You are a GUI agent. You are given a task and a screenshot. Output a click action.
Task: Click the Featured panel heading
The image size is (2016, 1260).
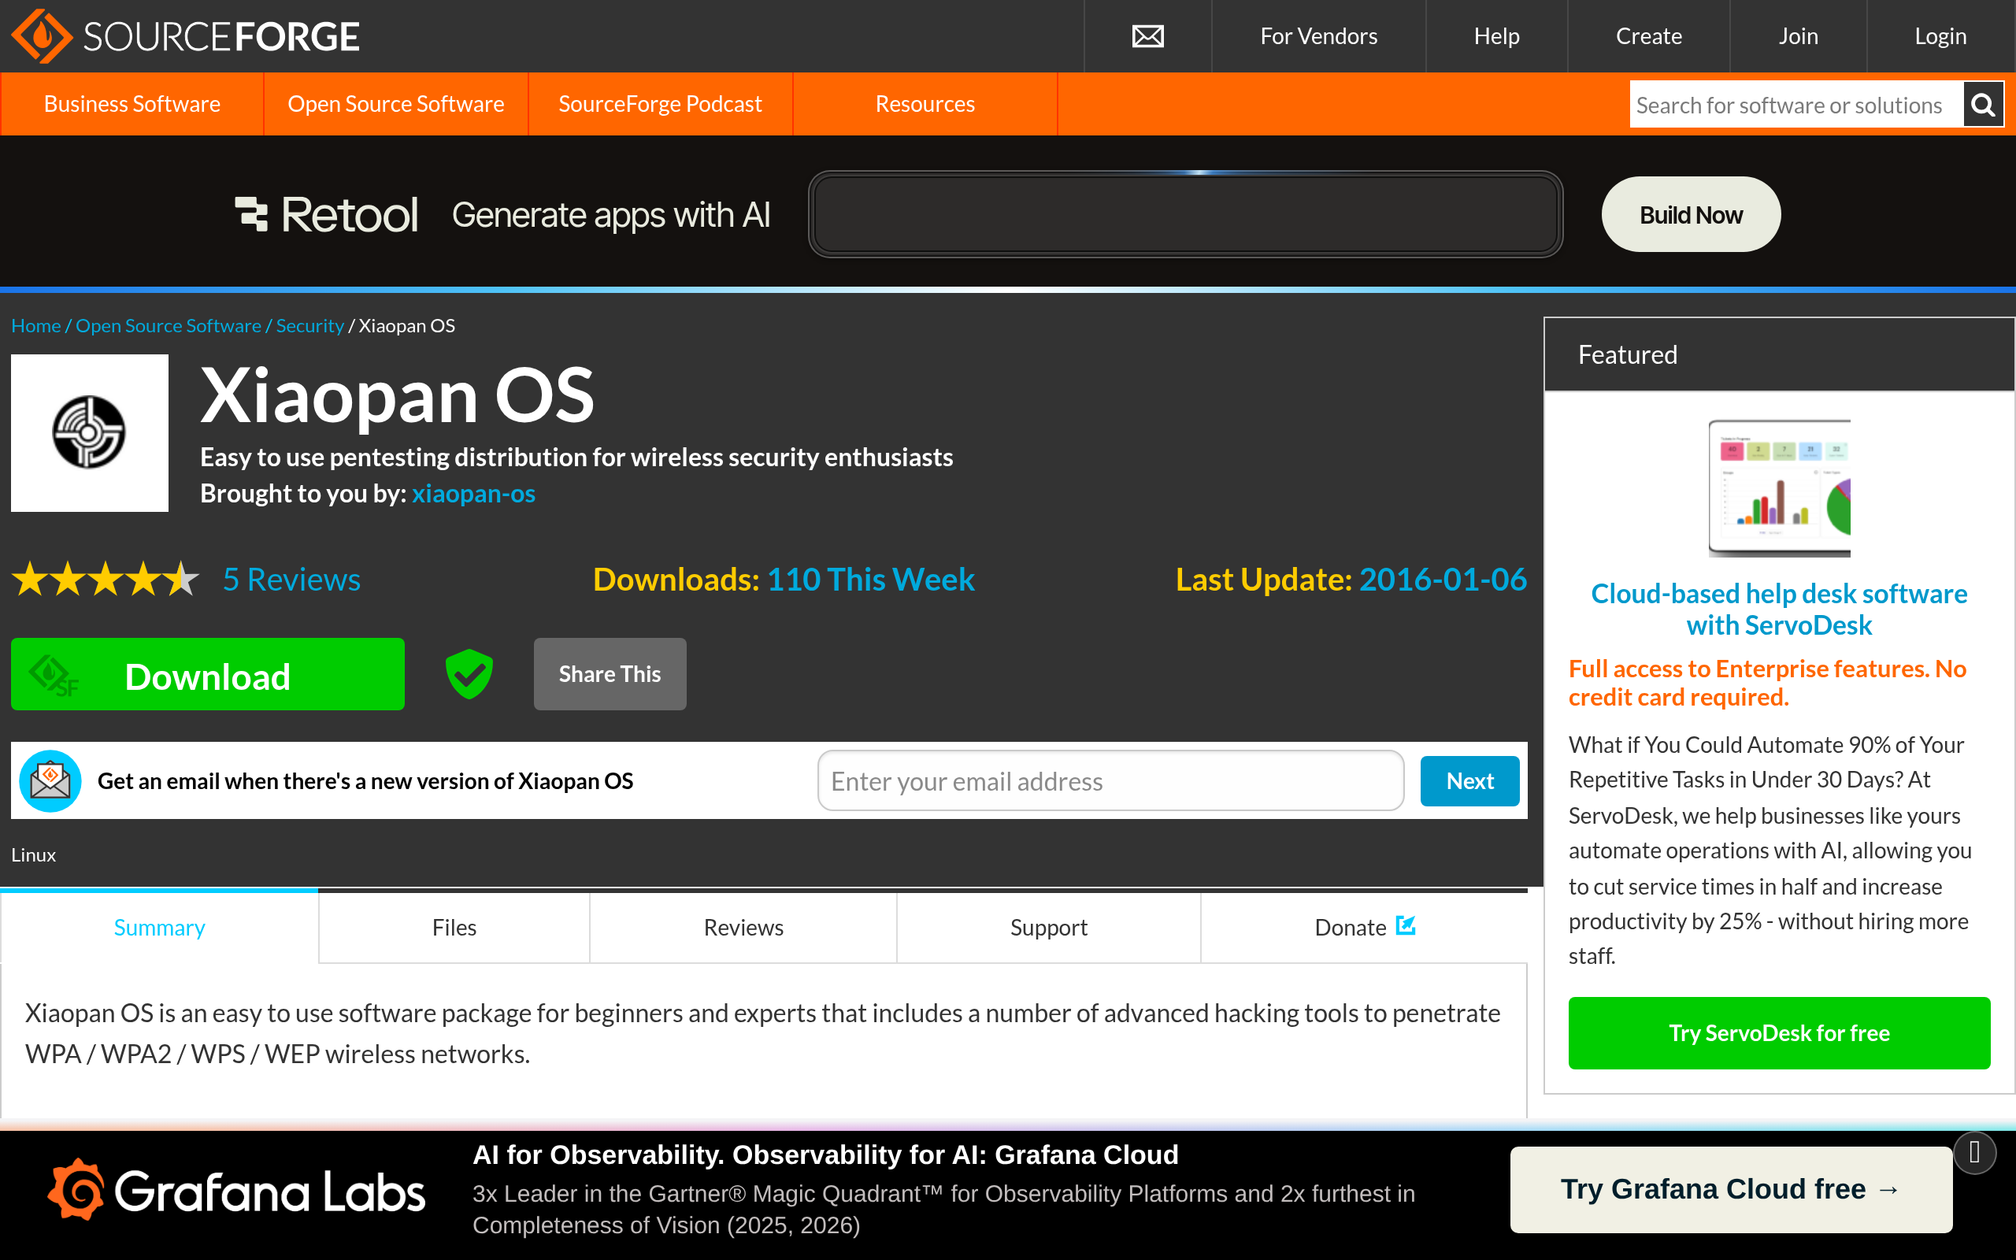[1627, 354]
